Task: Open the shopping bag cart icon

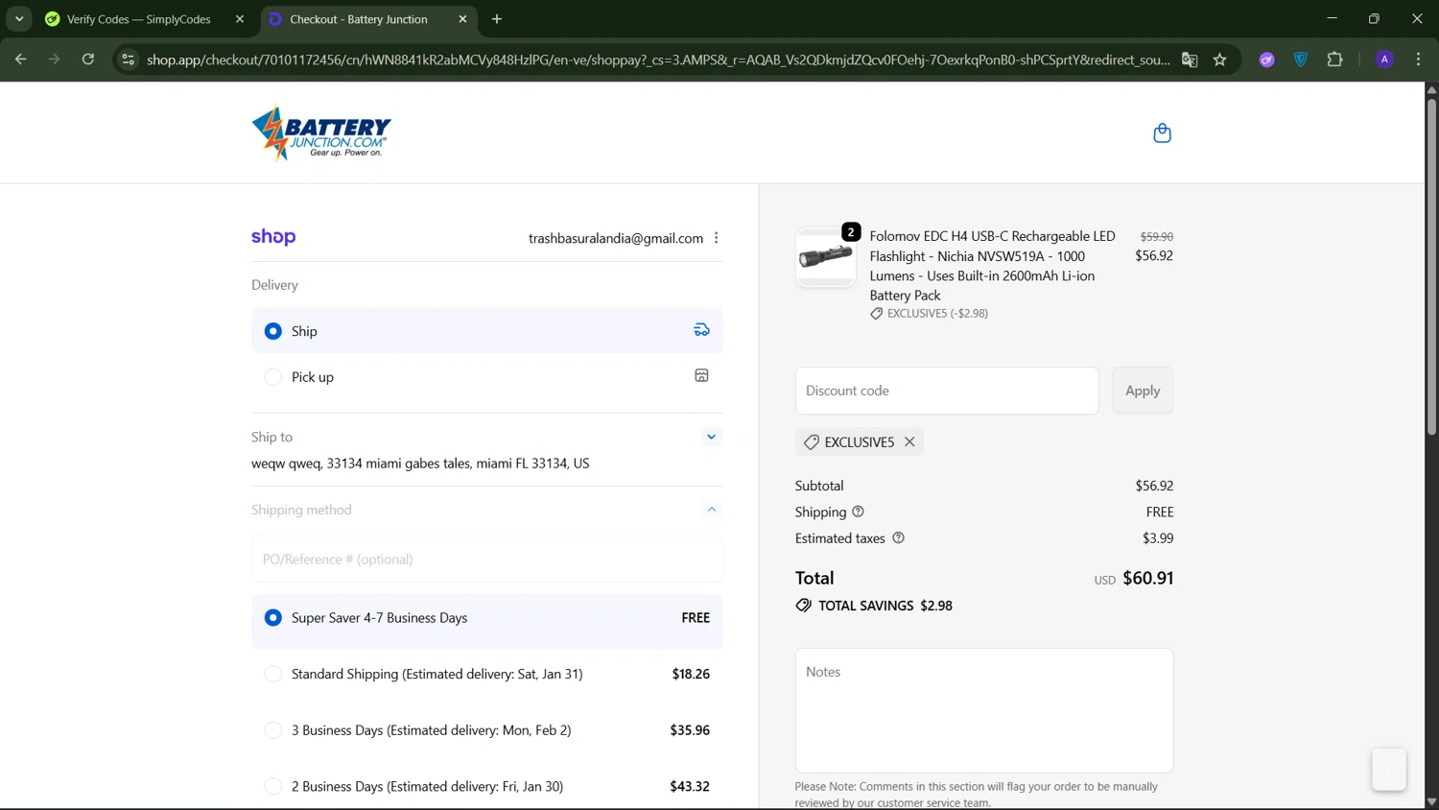Action: (1162, 133)
